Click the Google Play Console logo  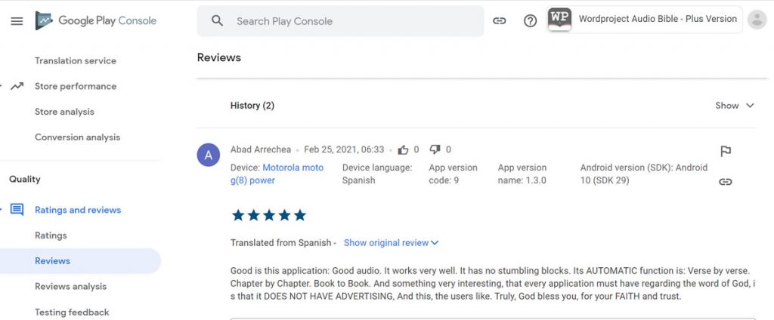click(96, 21)
